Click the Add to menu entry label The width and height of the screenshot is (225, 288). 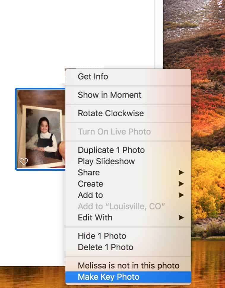coord(90,195)
